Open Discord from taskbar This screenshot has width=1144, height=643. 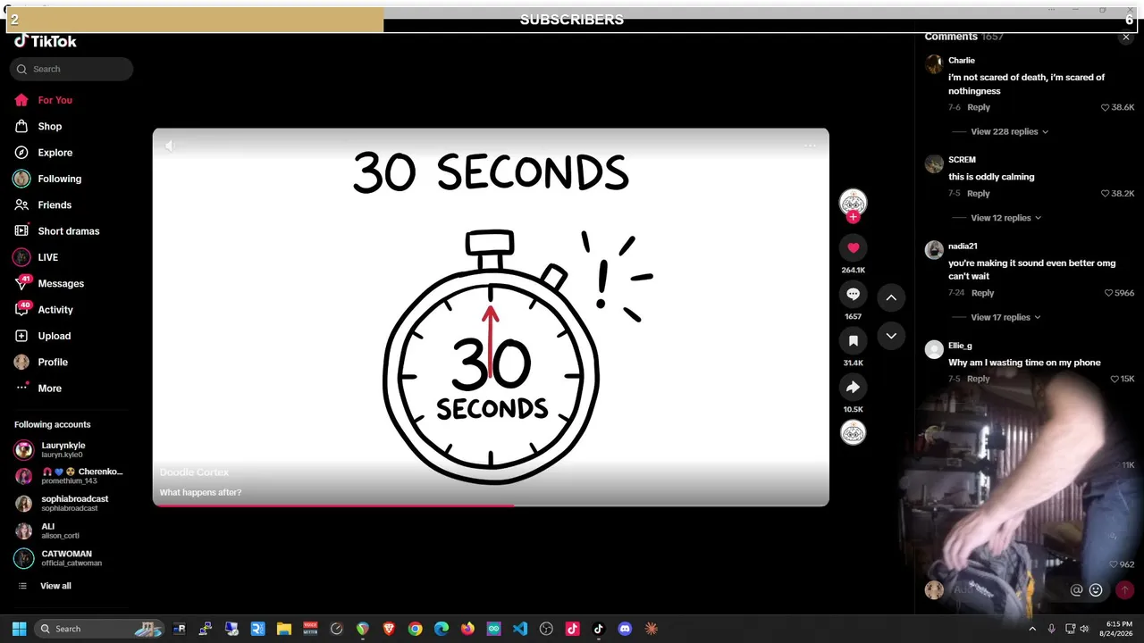(625, 629)
